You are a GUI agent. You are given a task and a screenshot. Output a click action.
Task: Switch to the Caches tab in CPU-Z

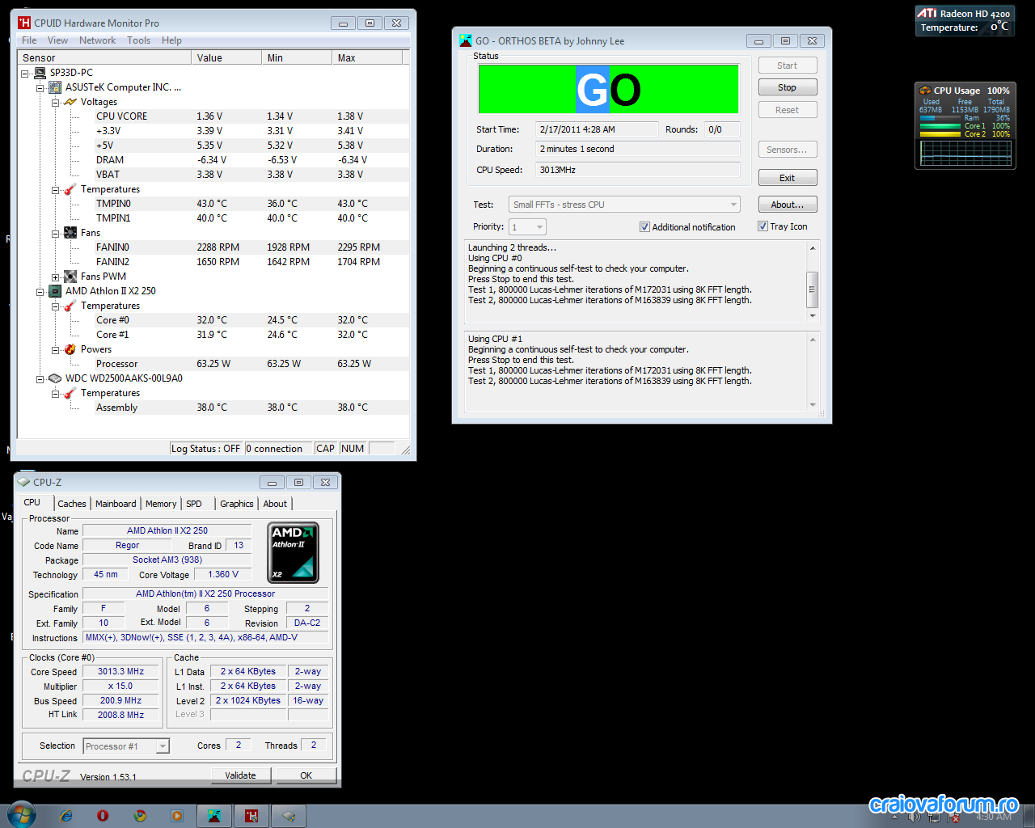[x=72, y=504]
